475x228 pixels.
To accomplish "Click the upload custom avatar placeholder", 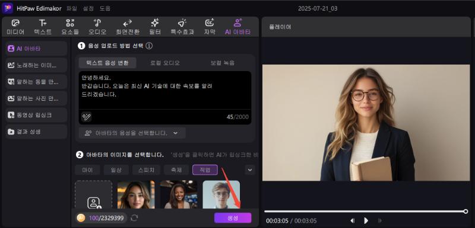I will [94, 194].
